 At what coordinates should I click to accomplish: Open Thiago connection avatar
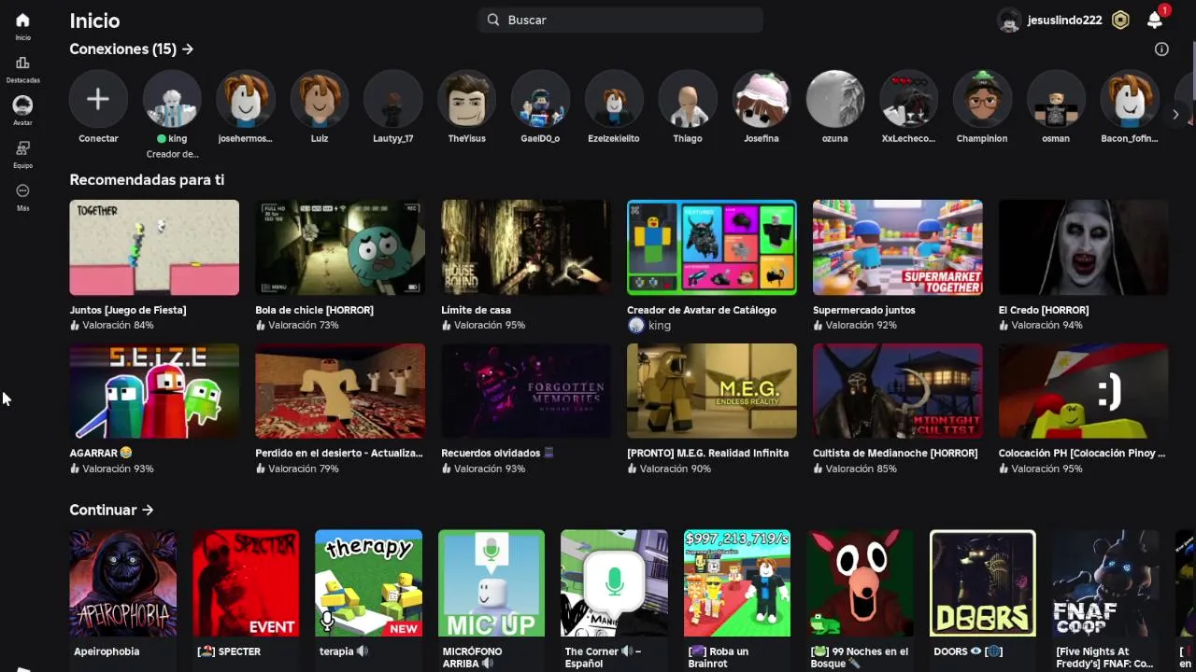tap(688, 99)
